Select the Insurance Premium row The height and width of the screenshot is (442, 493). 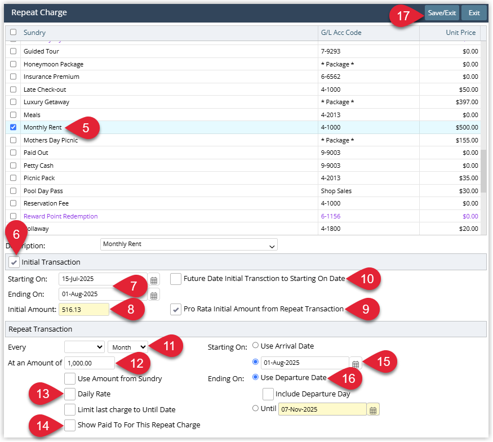(243, 77)
